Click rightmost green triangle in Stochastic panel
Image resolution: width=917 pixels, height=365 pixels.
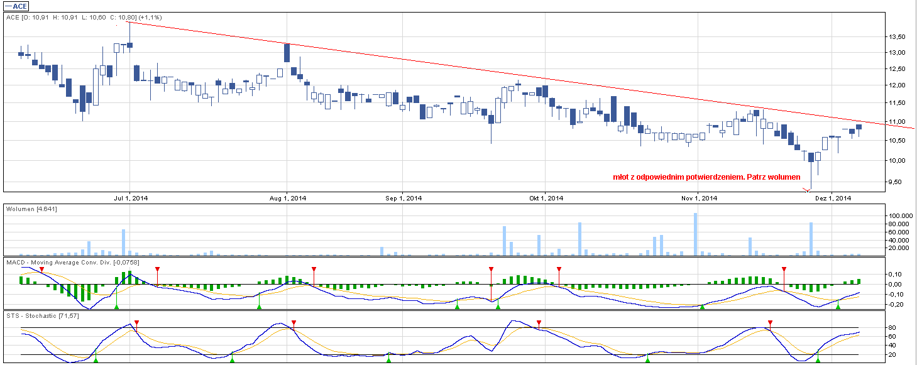click(x=818, y=359)
